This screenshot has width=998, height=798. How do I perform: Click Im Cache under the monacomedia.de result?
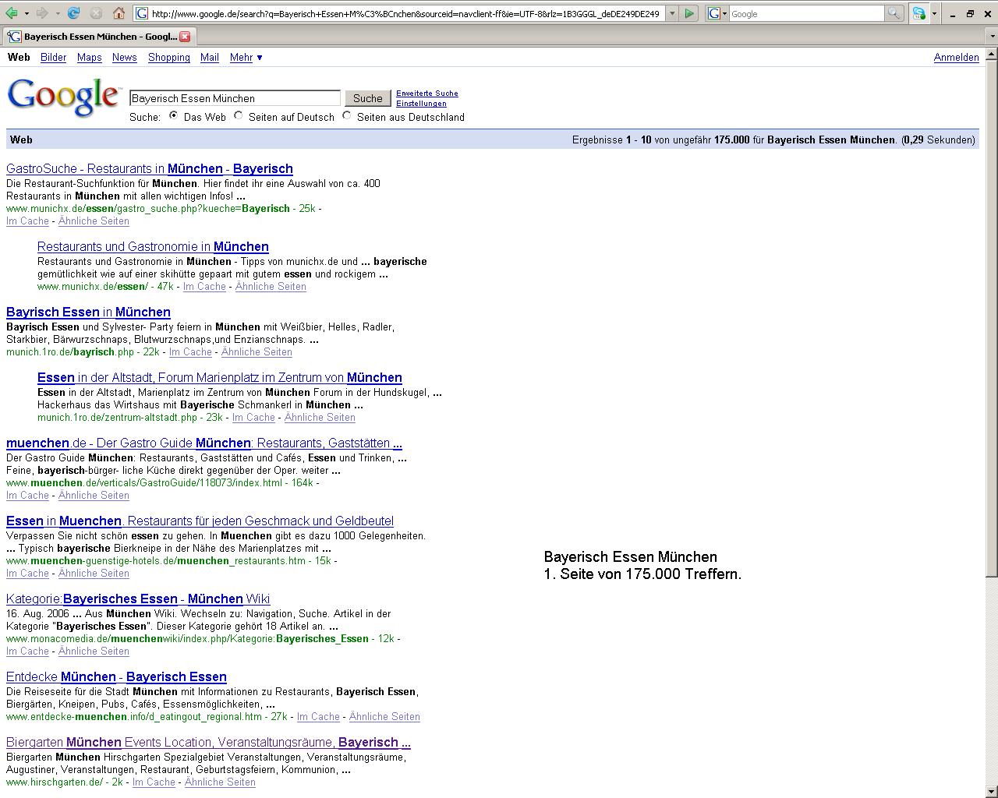point(27,651)
